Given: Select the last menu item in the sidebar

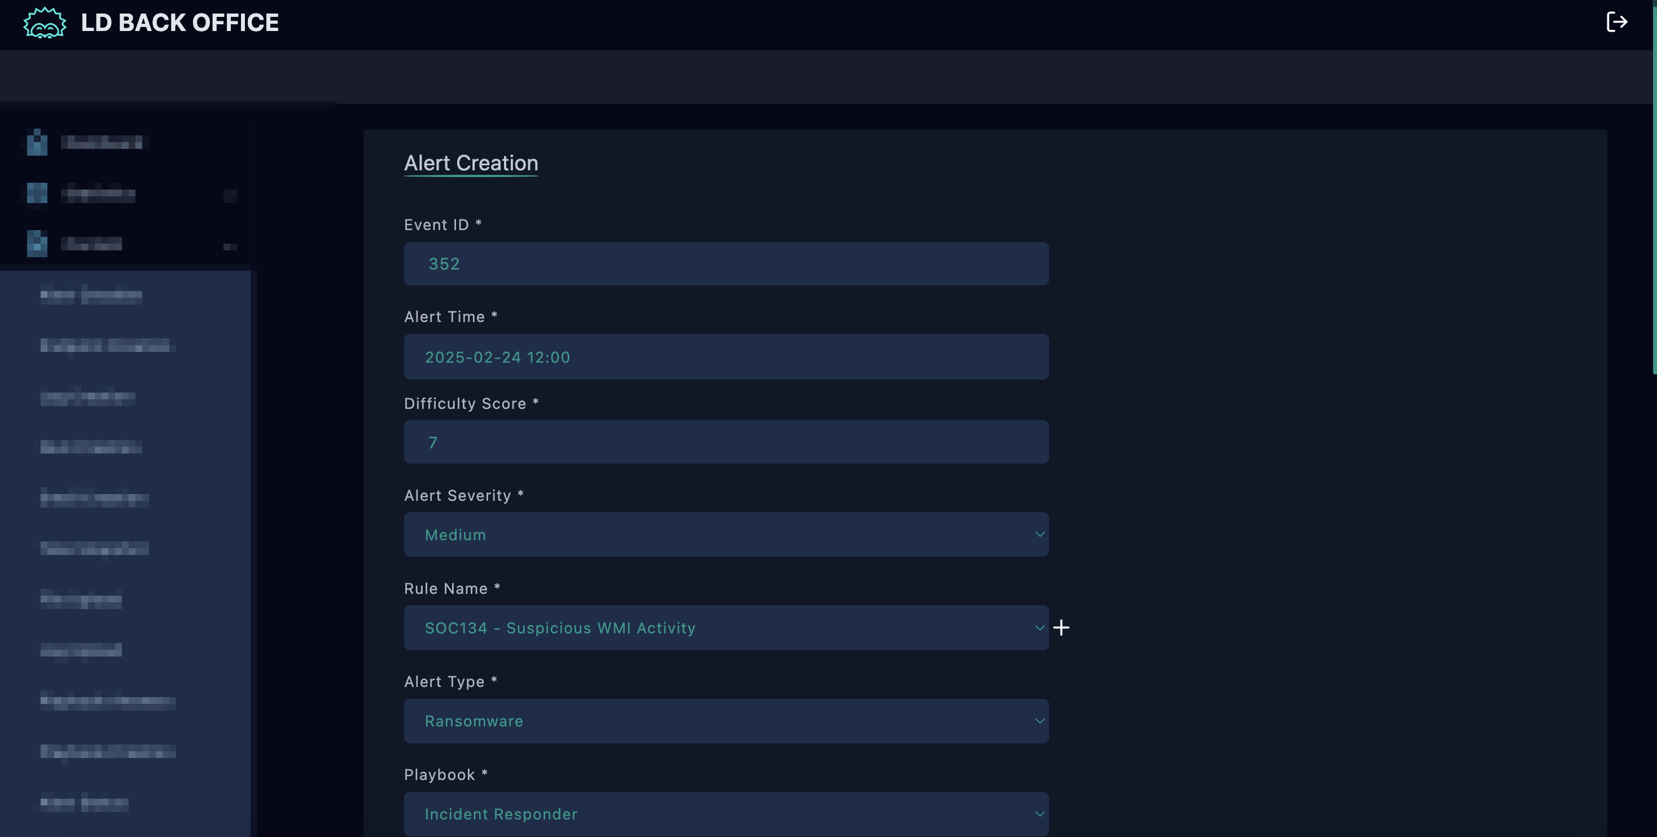Looking at the screenshot, I should pos(84,802).
